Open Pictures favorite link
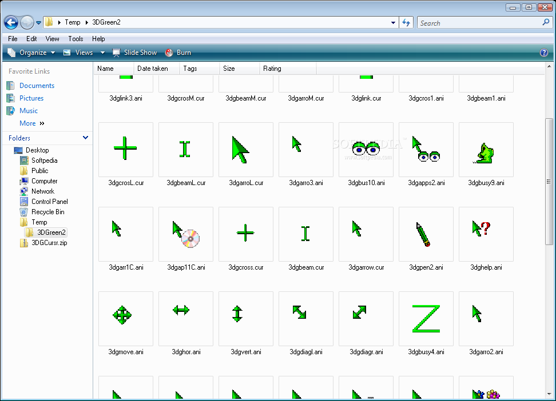 (31, 98)
